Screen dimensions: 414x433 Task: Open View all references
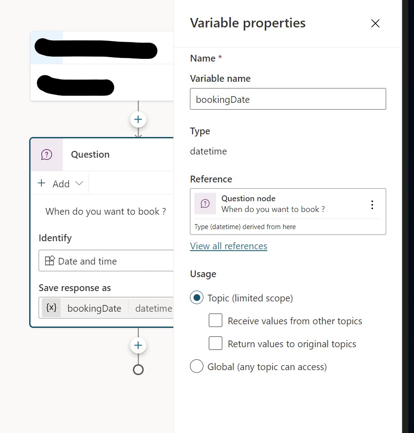(x=229, y=246)
